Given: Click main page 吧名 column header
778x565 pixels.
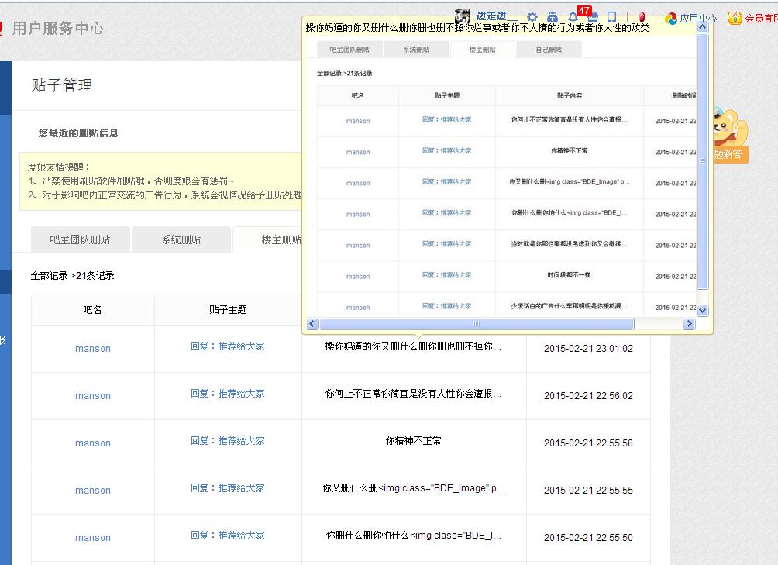Looking at the screenshot, I should [93, 310].
